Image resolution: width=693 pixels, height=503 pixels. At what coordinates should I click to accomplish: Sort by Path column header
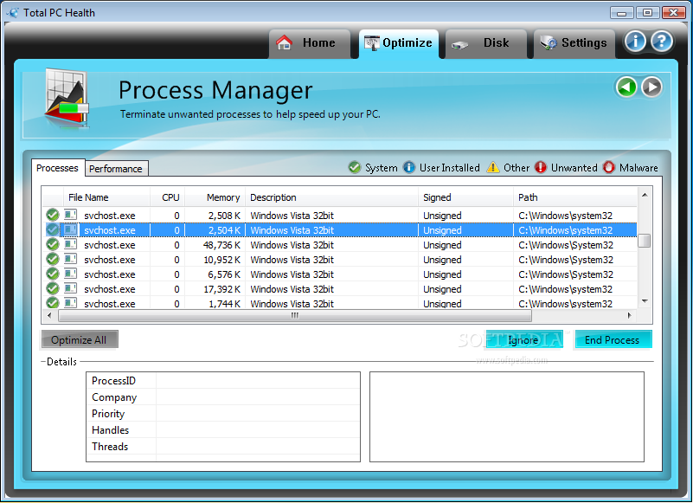(x=575, y=197)
